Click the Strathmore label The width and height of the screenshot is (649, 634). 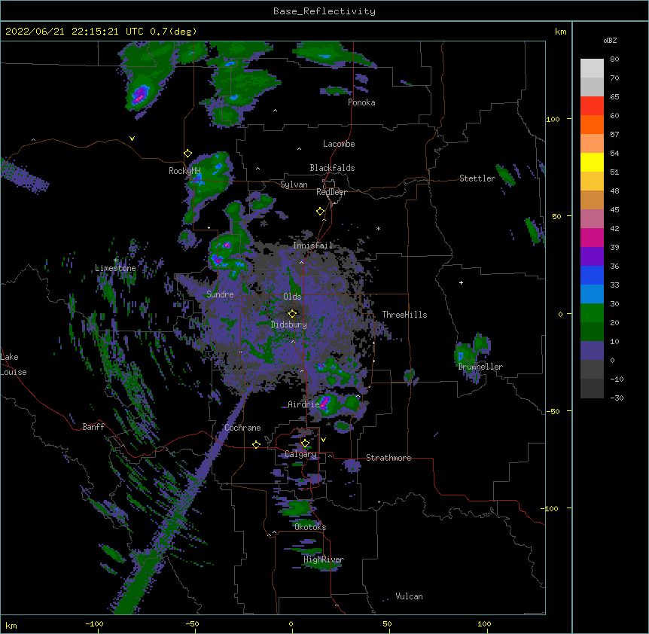pyautogui.click(x=388, y=458)
